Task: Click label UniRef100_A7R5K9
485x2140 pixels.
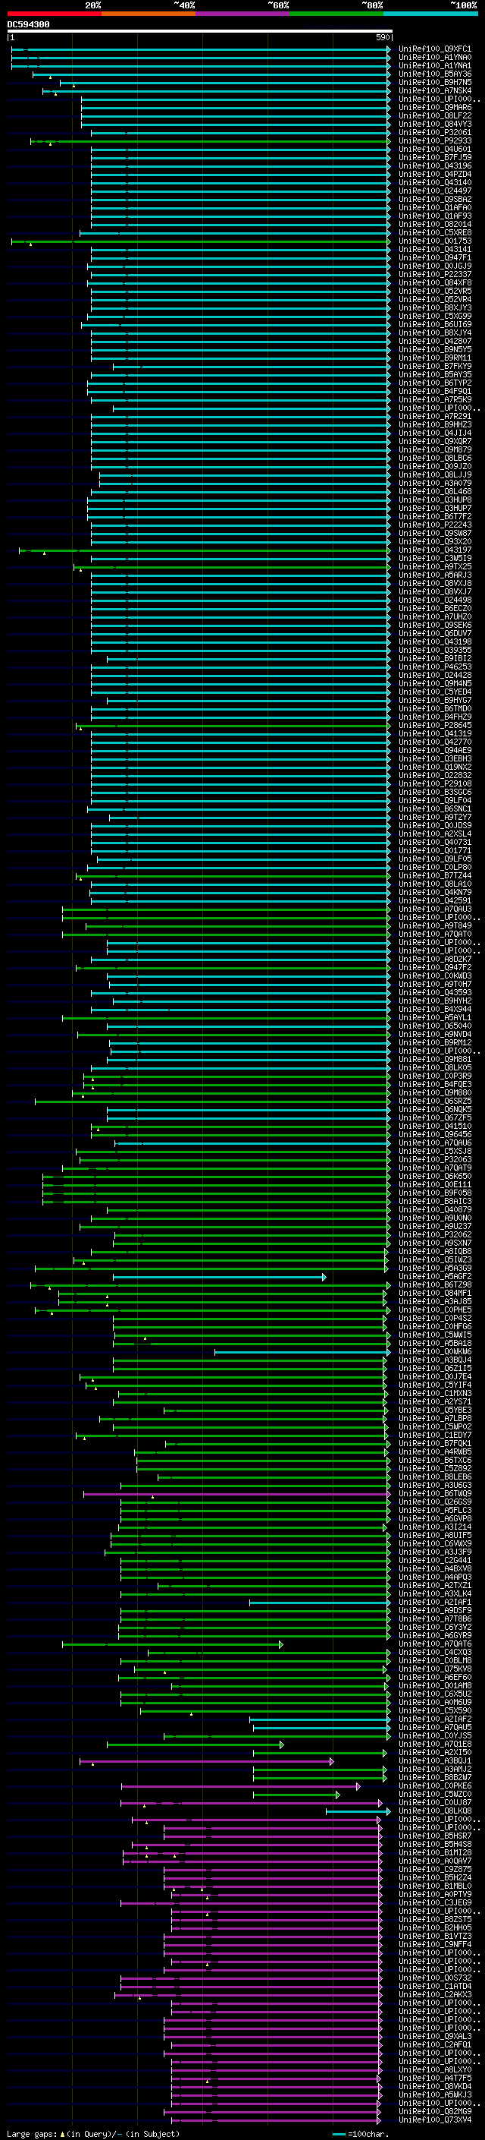Action: point(435,399)
